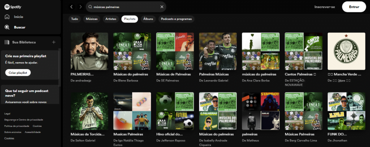Select the Buscar magnifier icon in sidebar
This screenshot has width=370, height=147.
7,27
